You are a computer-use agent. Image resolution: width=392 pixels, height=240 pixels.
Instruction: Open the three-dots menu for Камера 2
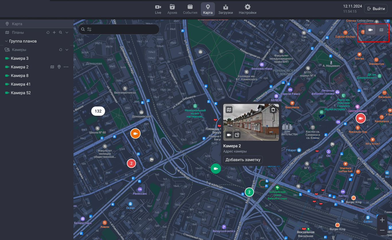[x=66, y=67]
